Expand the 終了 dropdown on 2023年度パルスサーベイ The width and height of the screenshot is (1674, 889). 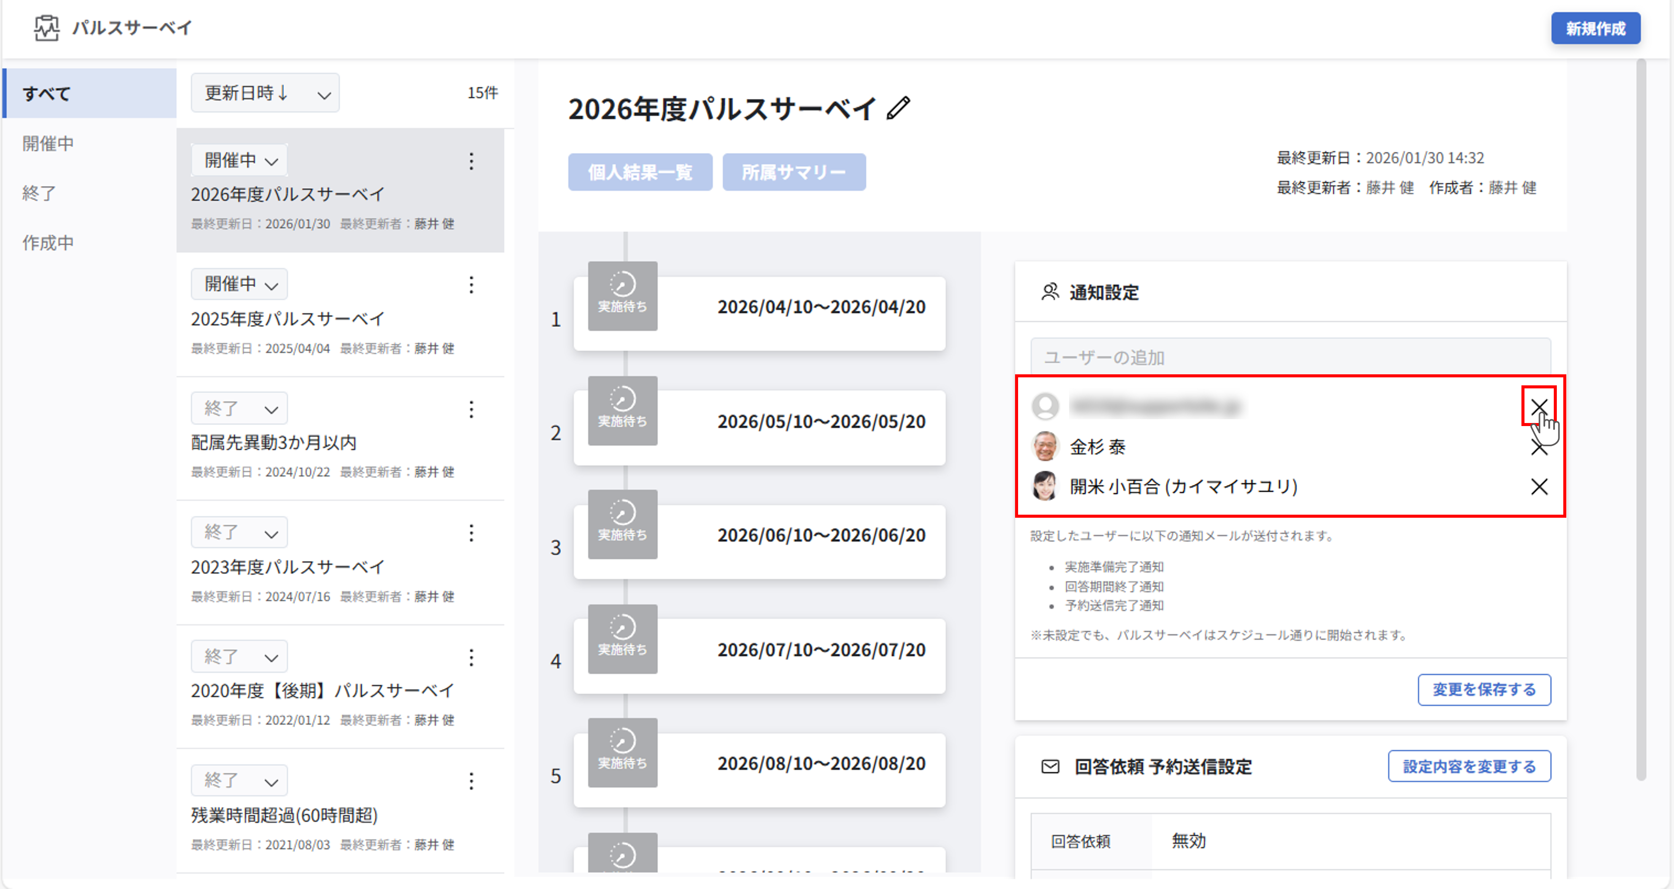tap(239, 531)
